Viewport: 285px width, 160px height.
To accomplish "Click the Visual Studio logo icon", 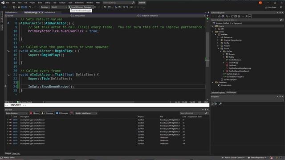I will coord(3,3).
